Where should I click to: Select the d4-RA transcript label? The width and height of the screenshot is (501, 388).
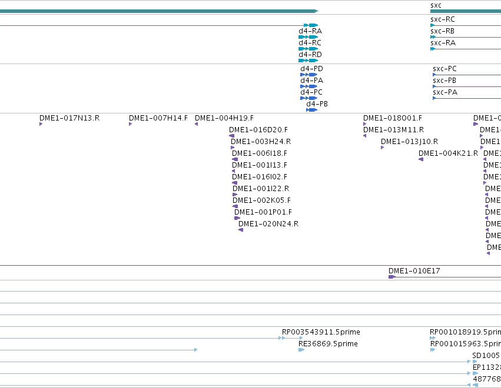pyautogui.click(x=310, y=31)
